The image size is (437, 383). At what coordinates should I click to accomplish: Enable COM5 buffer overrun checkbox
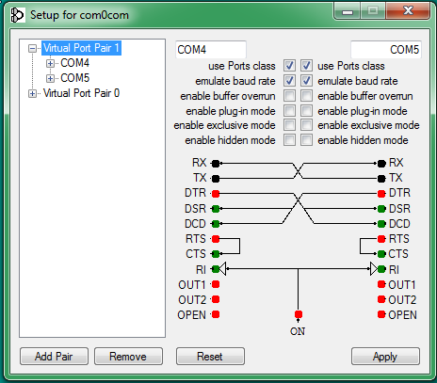(306, 96)
